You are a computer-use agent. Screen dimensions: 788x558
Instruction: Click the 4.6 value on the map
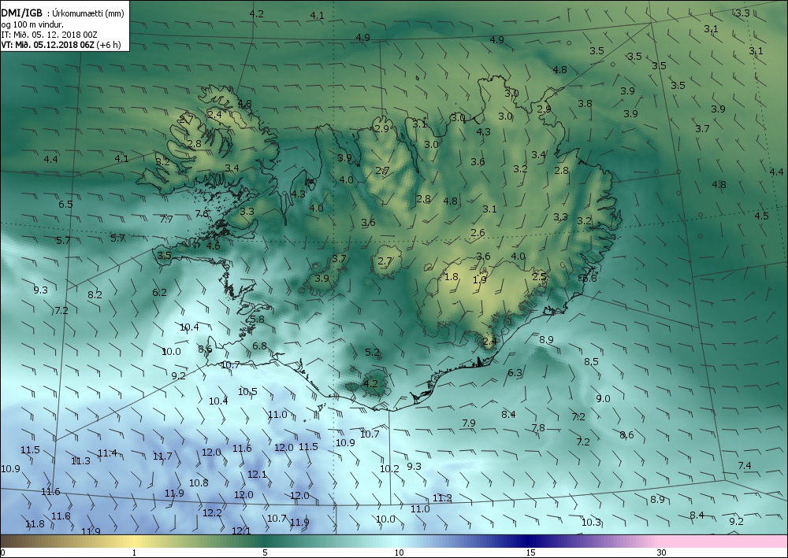pyautogui.click(x=213, y=246)
